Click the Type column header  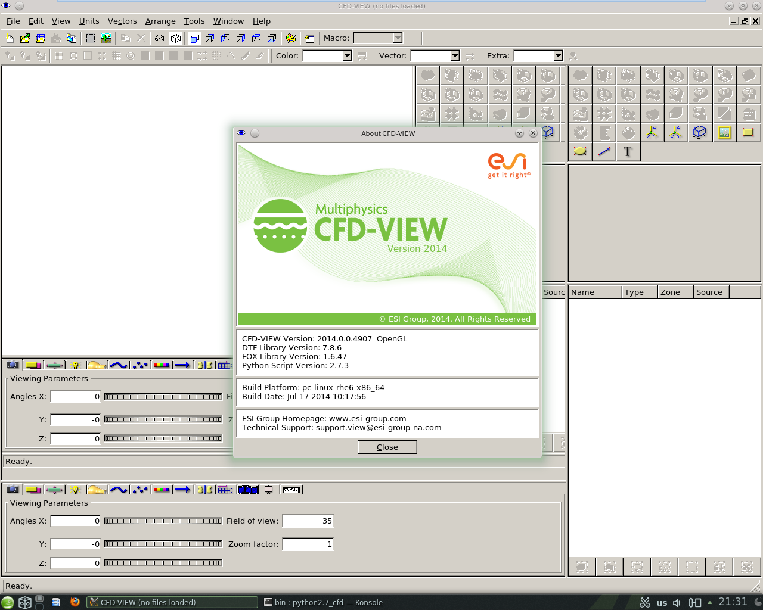640,292
